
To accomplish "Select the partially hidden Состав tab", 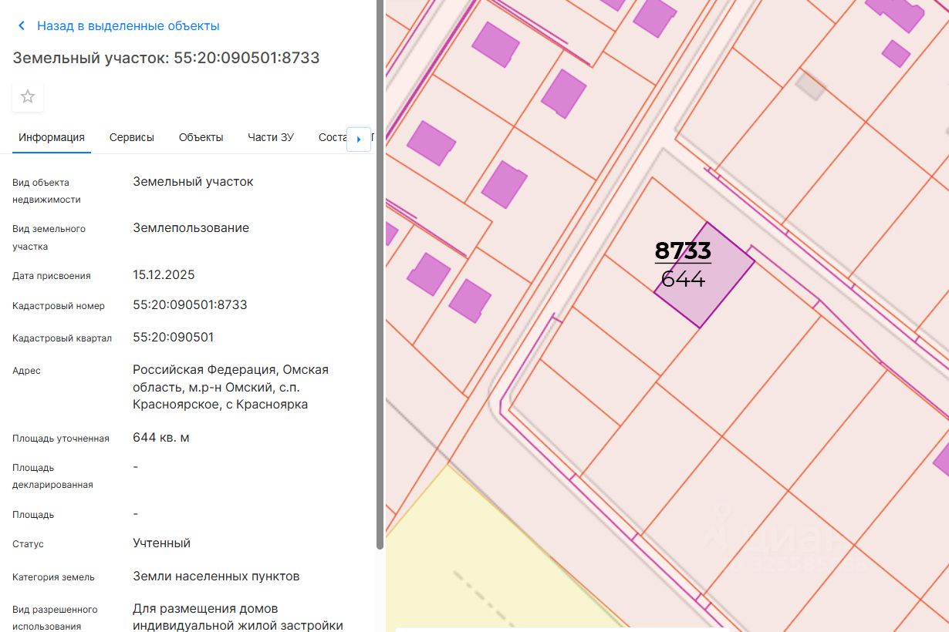I will point(333,138).
